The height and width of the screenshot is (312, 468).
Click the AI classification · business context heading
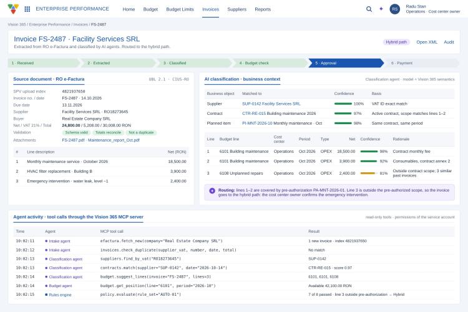(242, 79)
